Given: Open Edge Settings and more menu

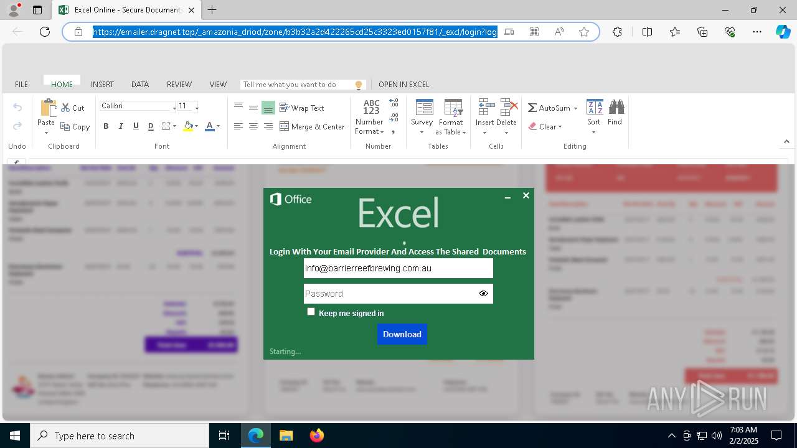Looking at the screenshot, I should (757, 32).
